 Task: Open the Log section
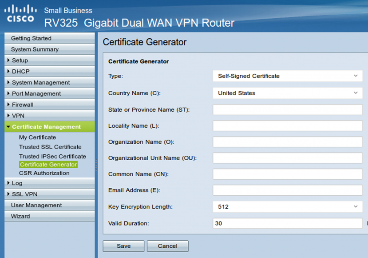tap(50, 183)
